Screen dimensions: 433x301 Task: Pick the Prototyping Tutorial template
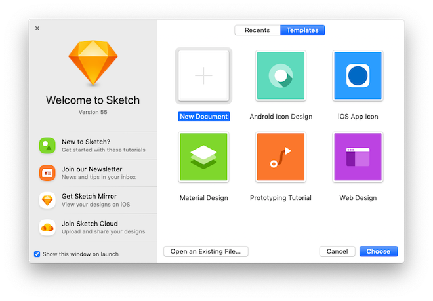point(281,157)
